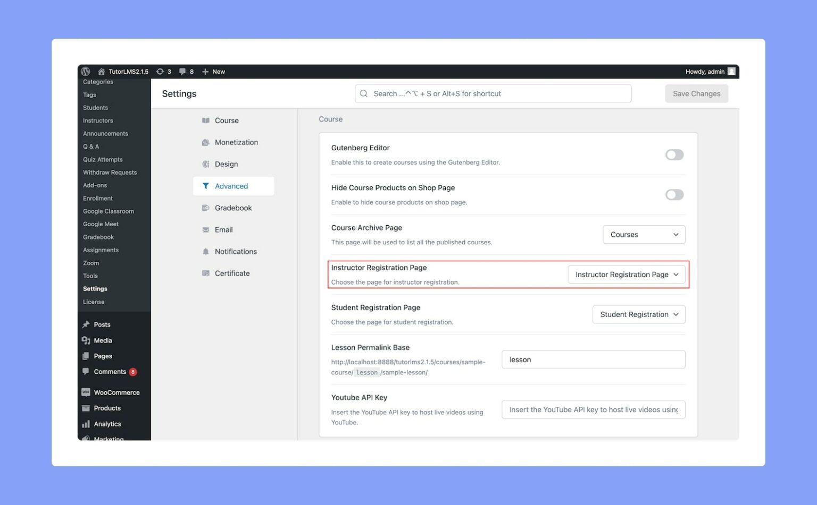Enable the Gutenberg Editor toggle

click(x=674, y=155)
